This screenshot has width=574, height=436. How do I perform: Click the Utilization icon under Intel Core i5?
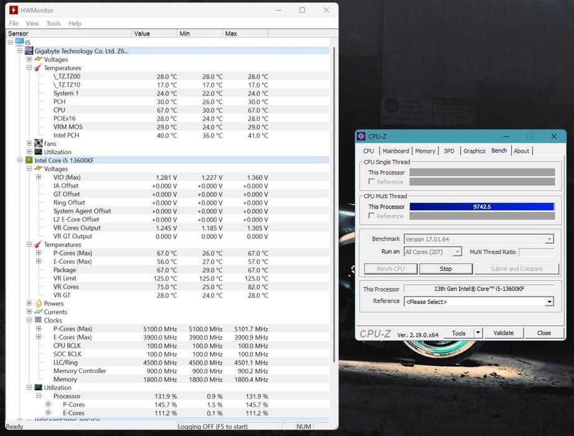pos(39,387)
